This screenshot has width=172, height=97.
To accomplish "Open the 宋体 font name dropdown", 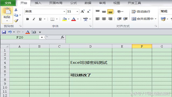I will [64, 11].
